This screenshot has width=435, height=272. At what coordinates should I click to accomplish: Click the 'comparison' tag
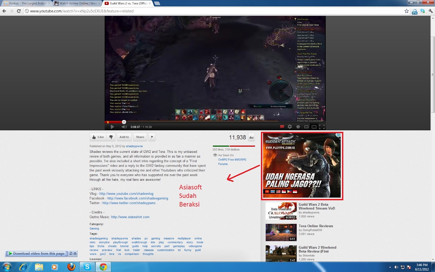click(x=132, y=254)
